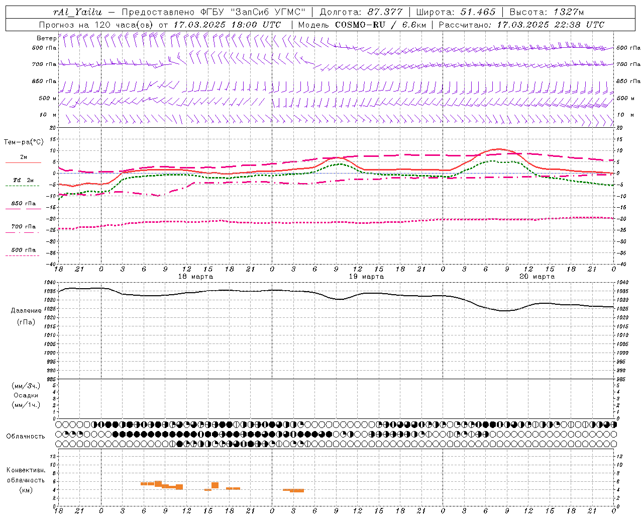The width and height of the screenshot is (643, 515).
Task: Select the elevation text Высота: 1327м
Action: pyautogui.click(x=547, y=12)
